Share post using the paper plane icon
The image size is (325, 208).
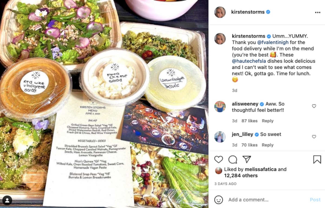point(246,159)
